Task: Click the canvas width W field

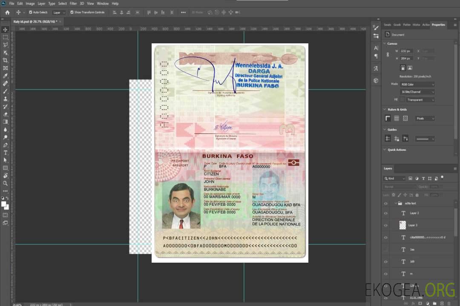Action: coord(407,51)
